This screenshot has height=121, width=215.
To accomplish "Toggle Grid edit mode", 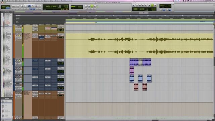I will coord(8,8).
